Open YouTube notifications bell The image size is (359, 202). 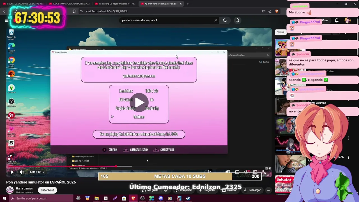click(337, 20)
